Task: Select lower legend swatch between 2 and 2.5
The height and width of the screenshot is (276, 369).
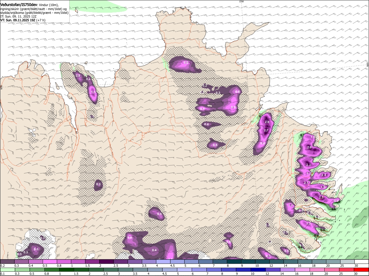Action: click(96, 270)
